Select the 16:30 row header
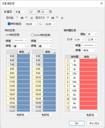The image size is (105, 128). 38,103
